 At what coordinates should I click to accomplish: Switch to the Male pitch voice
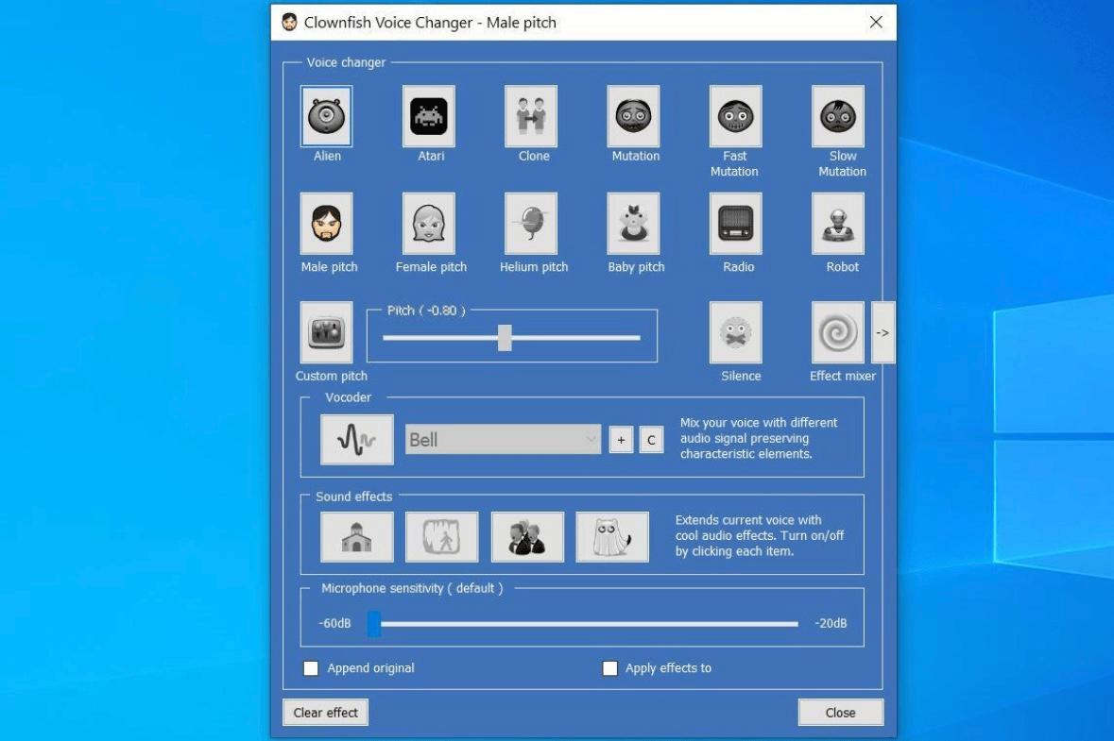coord(326,224)
